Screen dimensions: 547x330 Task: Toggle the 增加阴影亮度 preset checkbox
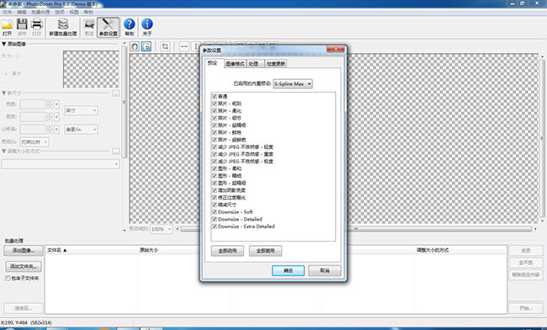pyautogui.click(x=215, y=190)
